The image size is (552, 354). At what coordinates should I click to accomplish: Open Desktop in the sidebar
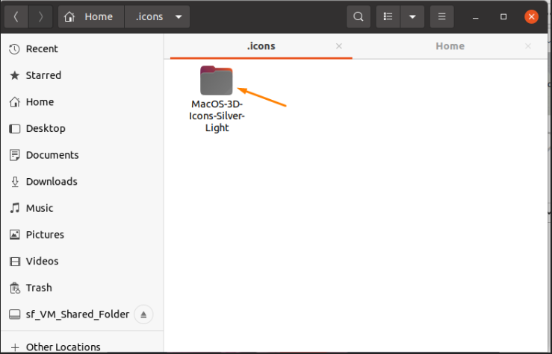pos(82,128)
